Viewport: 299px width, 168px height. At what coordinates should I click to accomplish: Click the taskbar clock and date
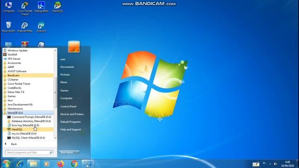(x=287, y=164)
